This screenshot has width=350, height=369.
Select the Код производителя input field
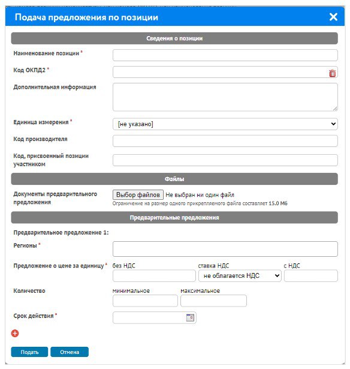tap(225, 141)
